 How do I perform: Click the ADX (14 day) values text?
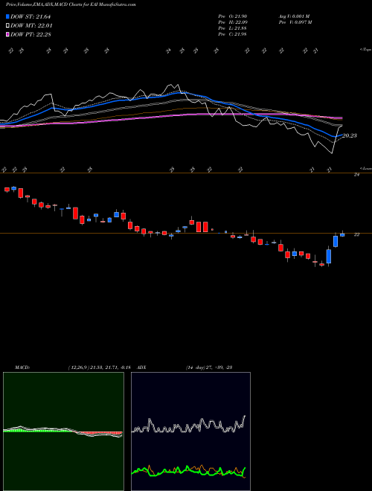tap(208, 368)
